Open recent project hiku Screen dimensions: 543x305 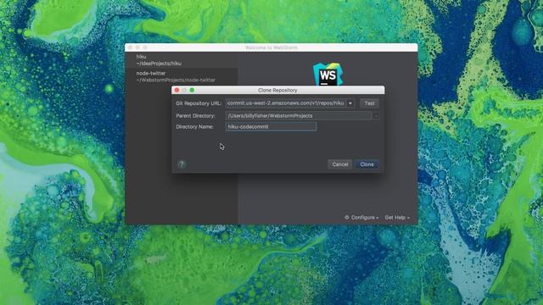181,60
